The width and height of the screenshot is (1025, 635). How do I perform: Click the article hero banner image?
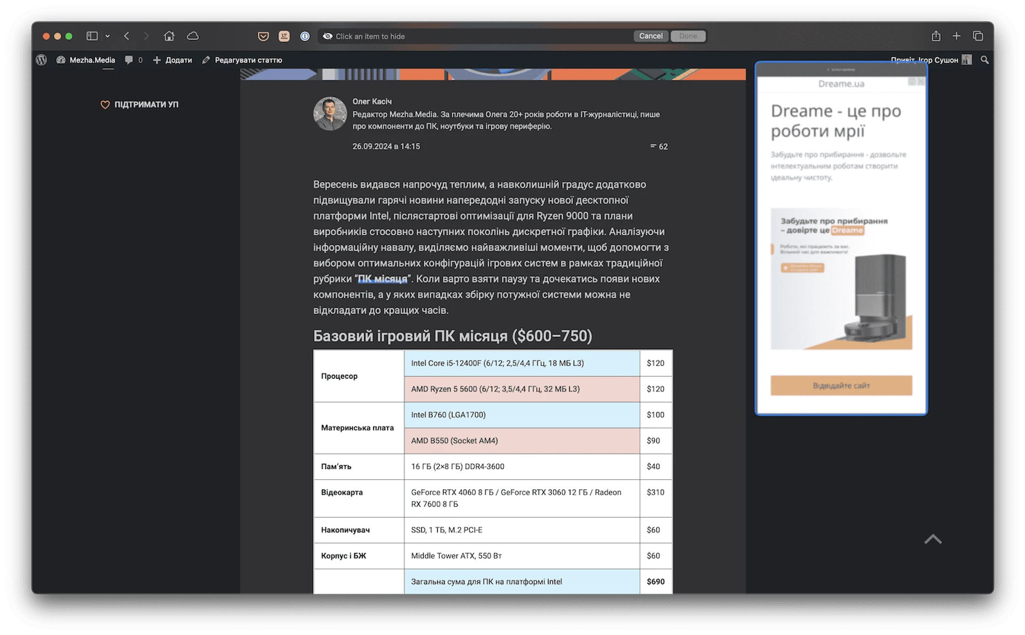[x=493, y=74]
